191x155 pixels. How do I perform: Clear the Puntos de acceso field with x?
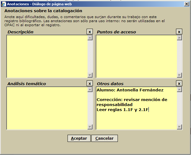(x=179, y=32)
